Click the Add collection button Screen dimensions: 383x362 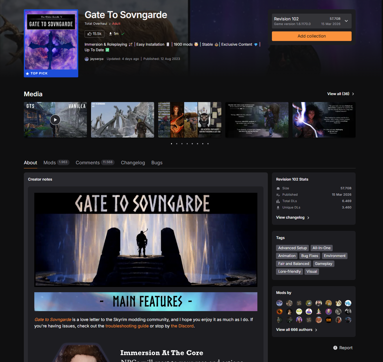point(312,36)
